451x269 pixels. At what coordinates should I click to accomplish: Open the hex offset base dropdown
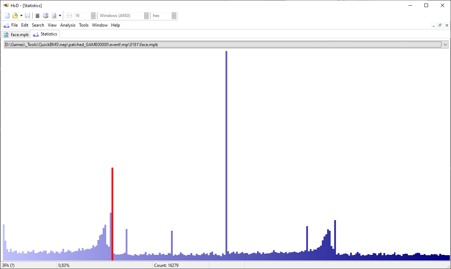click(174, 16)
